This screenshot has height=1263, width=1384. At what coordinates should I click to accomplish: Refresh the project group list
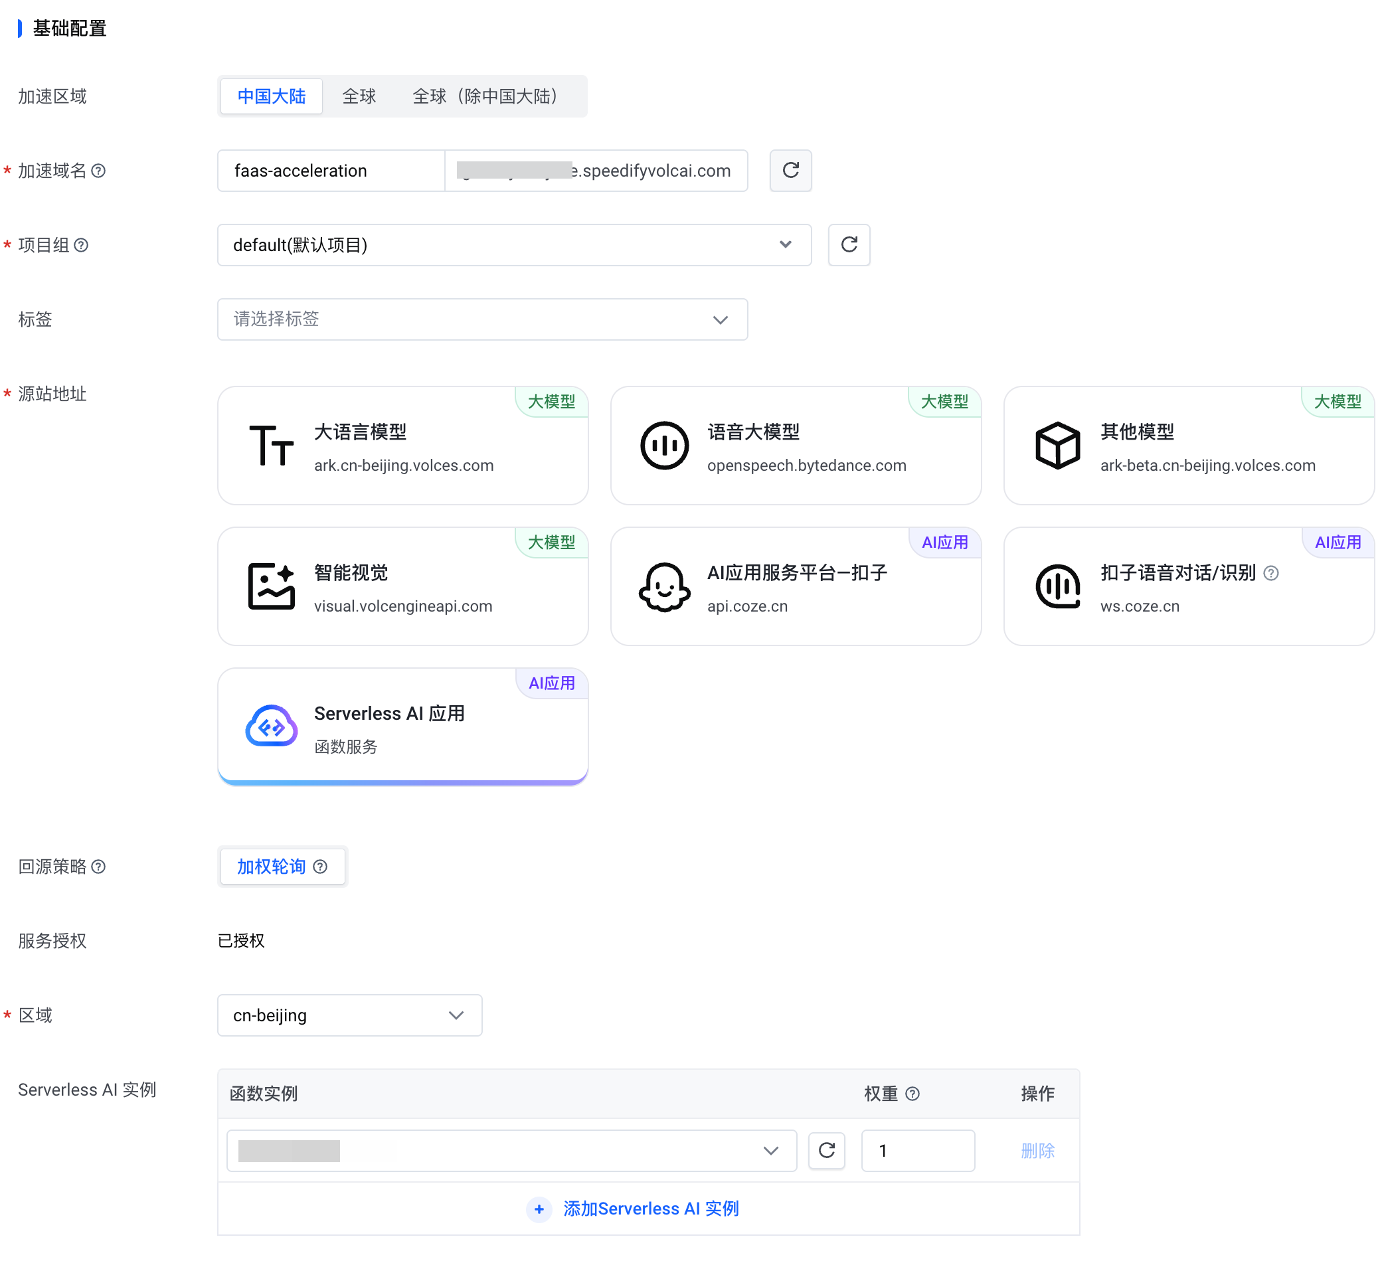849,245
